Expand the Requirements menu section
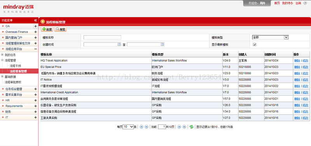The height and width of the screenshot is (146, 311). point(35,106)
